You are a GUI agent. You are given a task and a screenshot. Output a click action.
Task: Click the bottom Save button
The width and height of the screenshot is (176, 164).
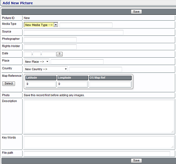click(x=136, y=160)
